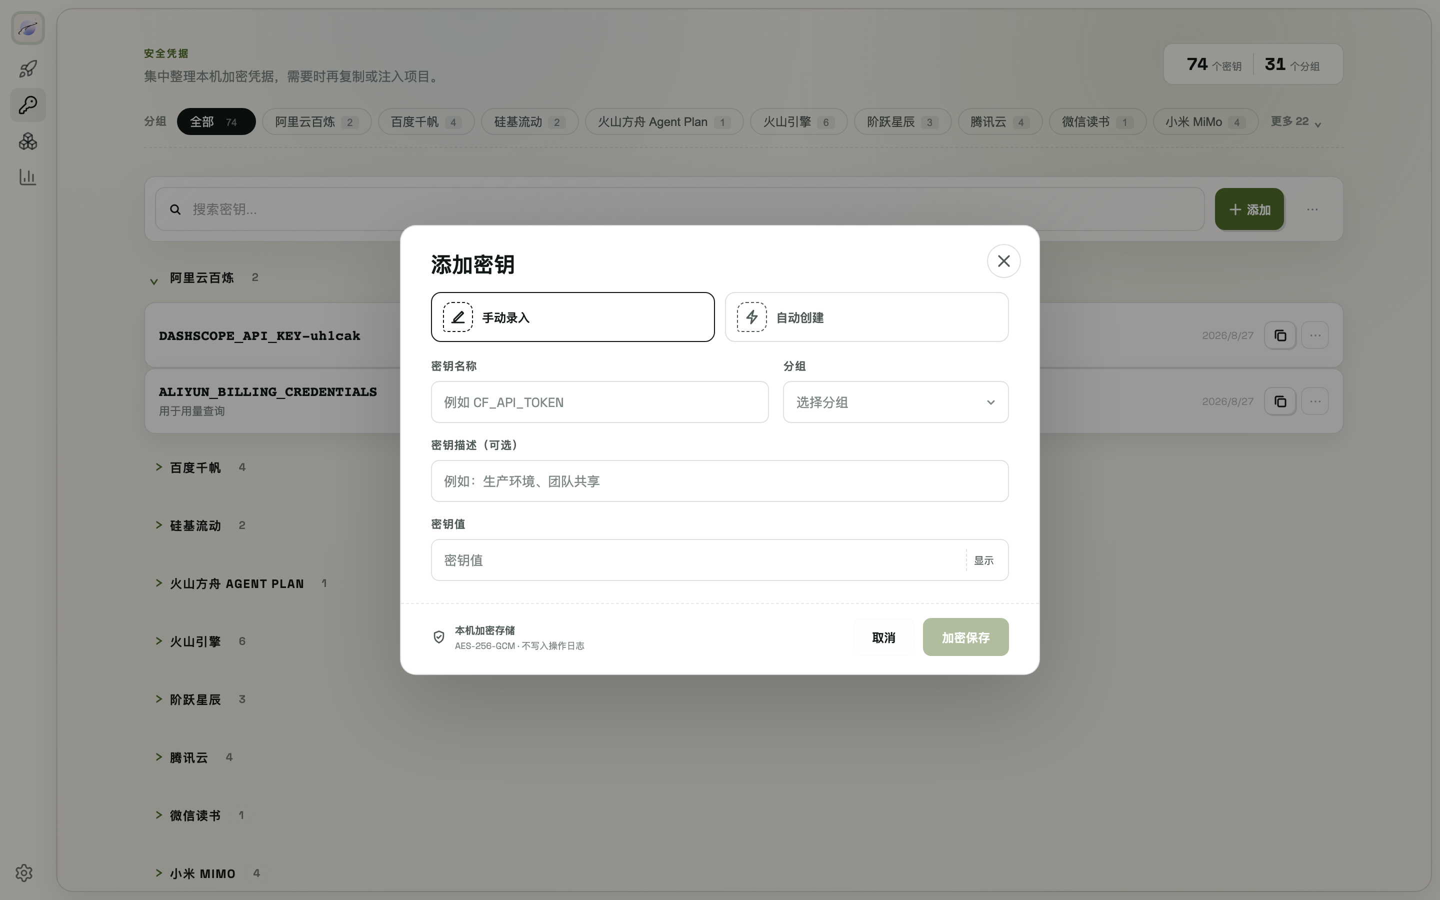This screenshot has height=900, width=1440.
Task: Click the 用于用量查询 description text
Action: pos(191,411)
